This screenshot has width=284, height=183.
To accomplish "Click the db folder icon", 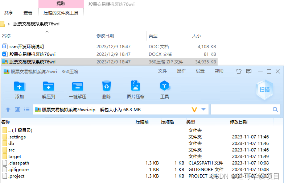I will pos(5,143).
